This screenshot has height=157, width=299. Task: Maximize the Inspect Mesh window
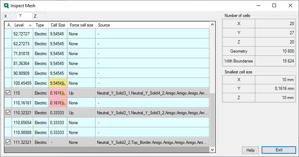(x=274, y=6)
